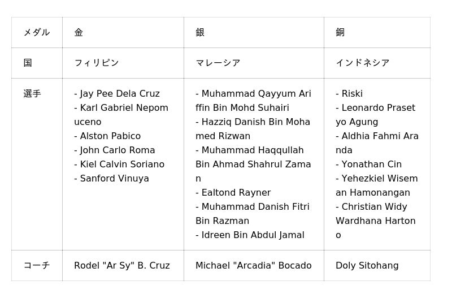The height and width of the screenshot is (298, 452).
Task: Select the フィリピン cell
Action: [97, 63]
